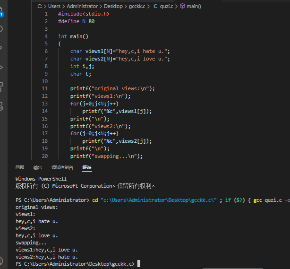Click 'views1:' line in terminal output
Screen dimensions: 290x269
tap(26, 214)
